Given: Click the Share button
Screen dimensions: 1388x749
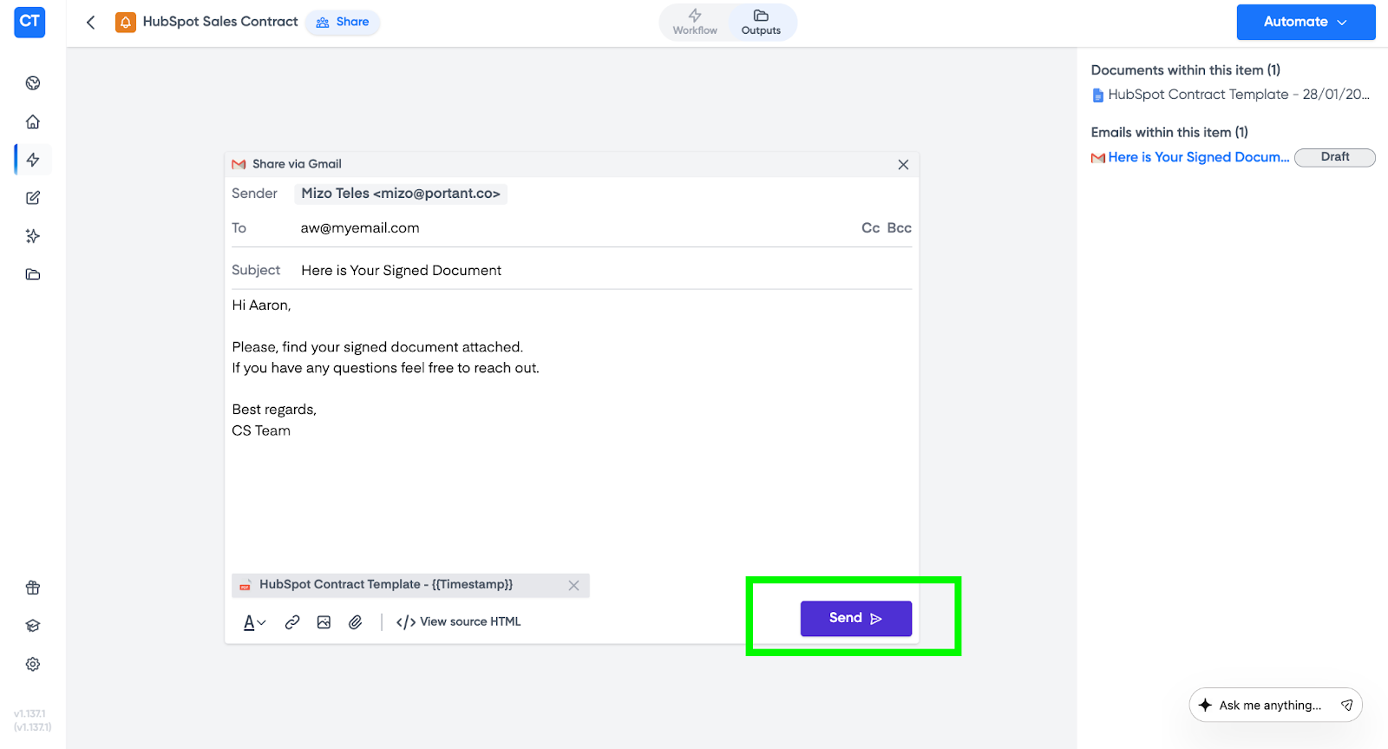Looking at the screenshot, I should (343, 22).
